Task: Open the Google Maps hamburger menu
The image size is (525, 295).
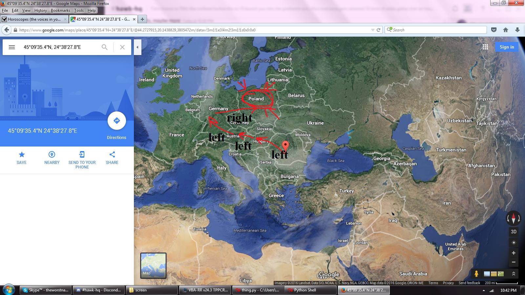Action: [12, 47]
